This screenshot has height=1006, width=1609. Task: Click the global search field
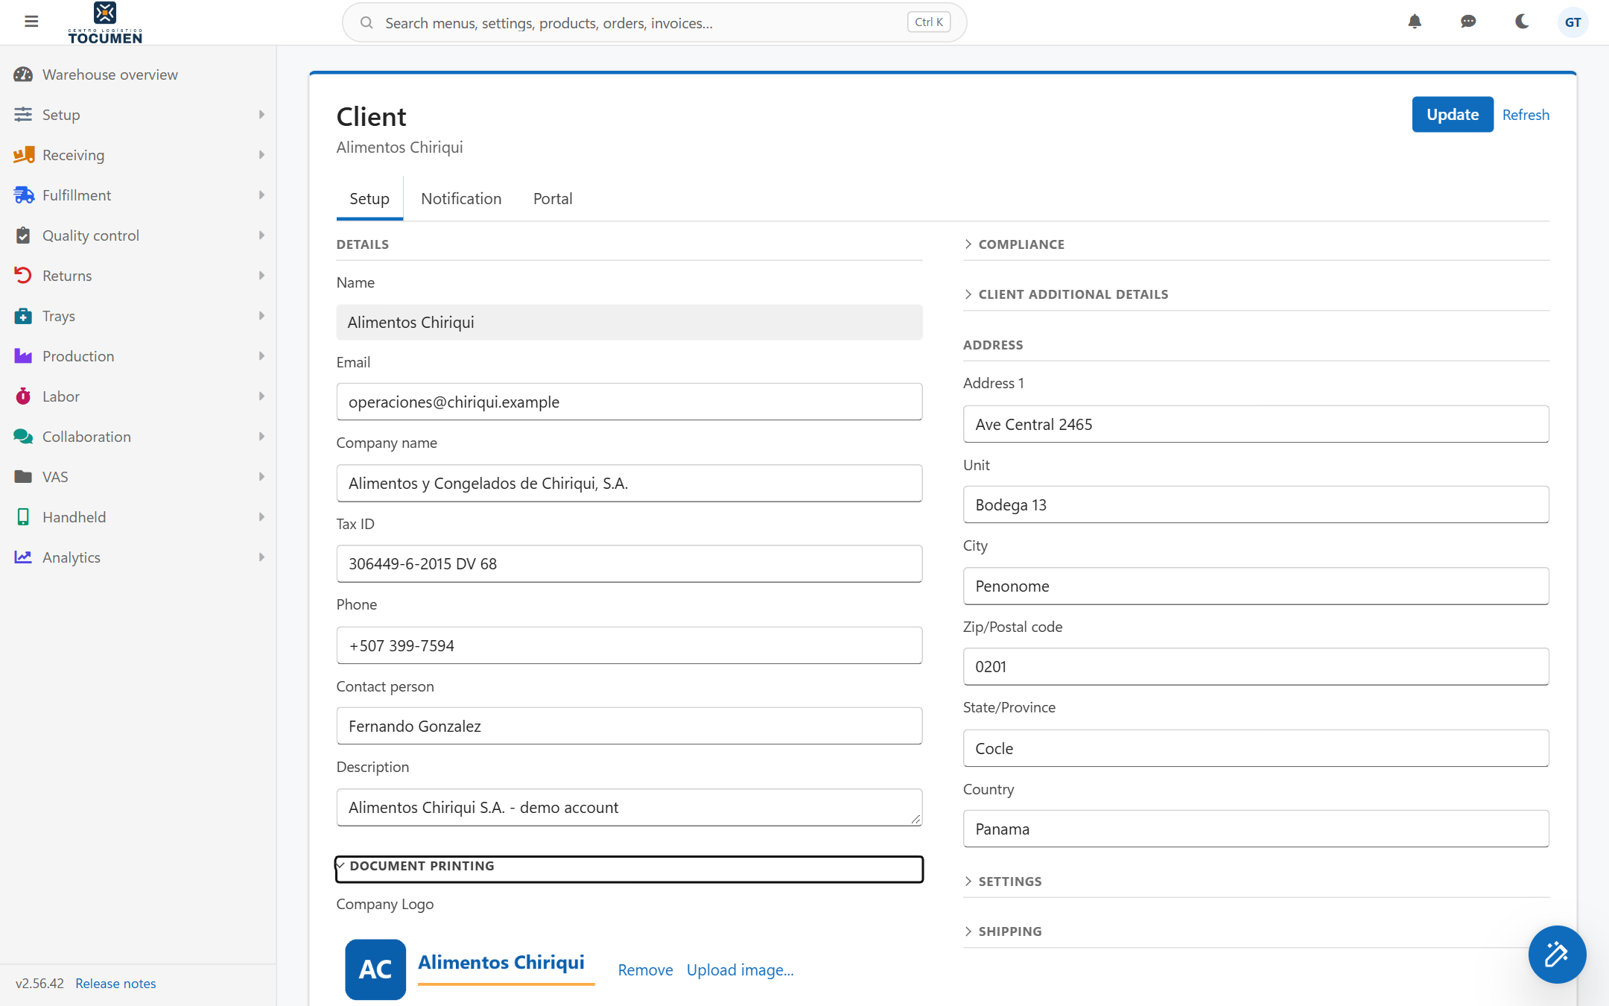pyautogui.click(x=654, y=22)
